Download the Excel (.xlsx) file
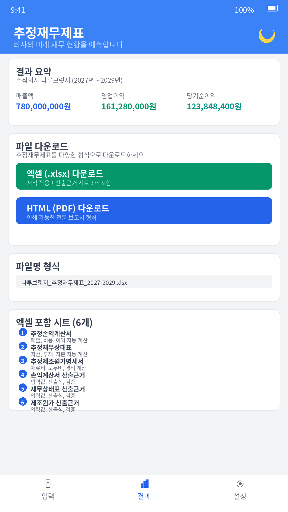288x512 pixels. (x=144, y=176)
